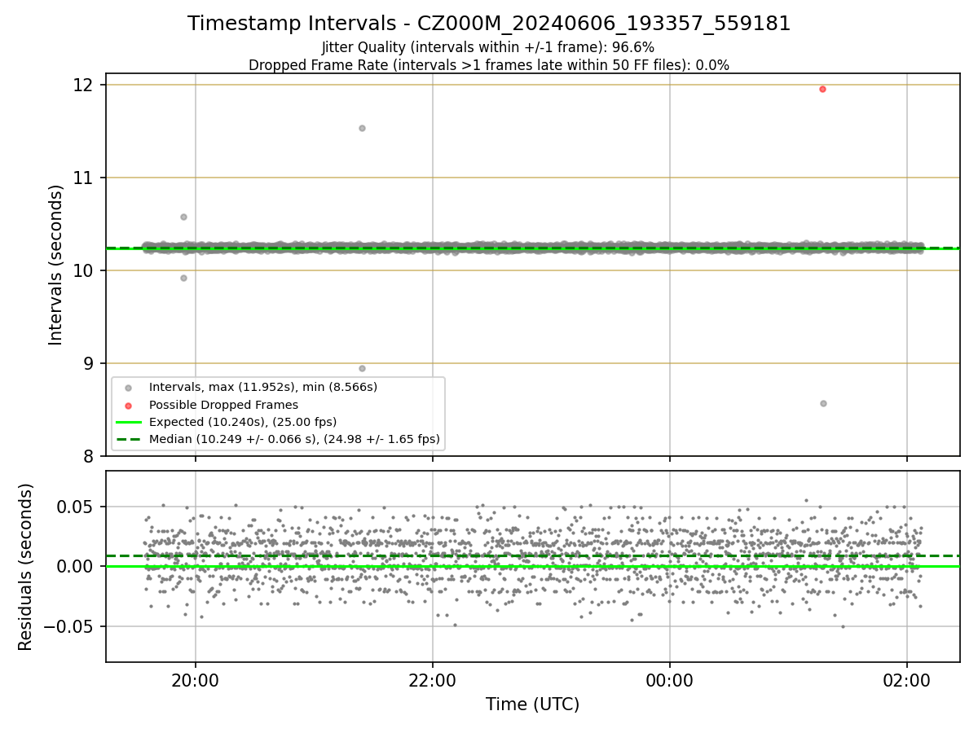Viewport: 978px width, 733px height.
Task: Click legend entry Possible Dropped Frames
Action: pos(223,405)
